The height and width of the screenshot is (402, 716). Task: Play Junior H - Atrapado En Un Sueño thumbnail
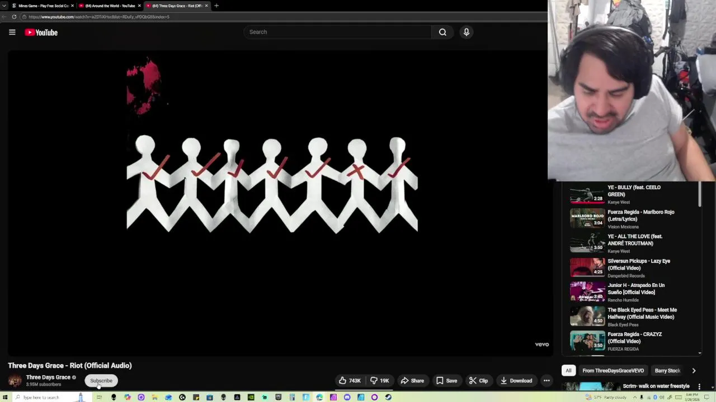[x=587, y=293]
